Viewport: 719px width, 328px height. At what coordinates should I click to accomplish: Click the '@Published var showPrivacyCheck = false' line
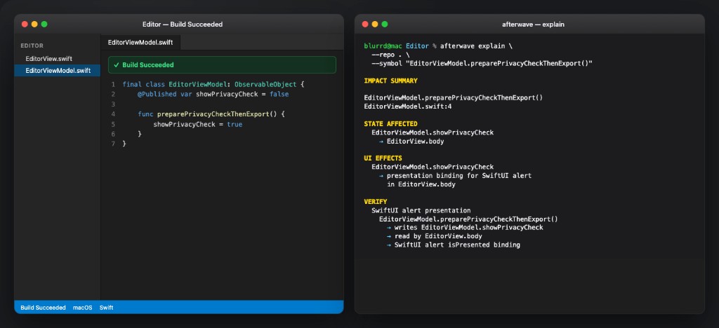coord(213,94)
